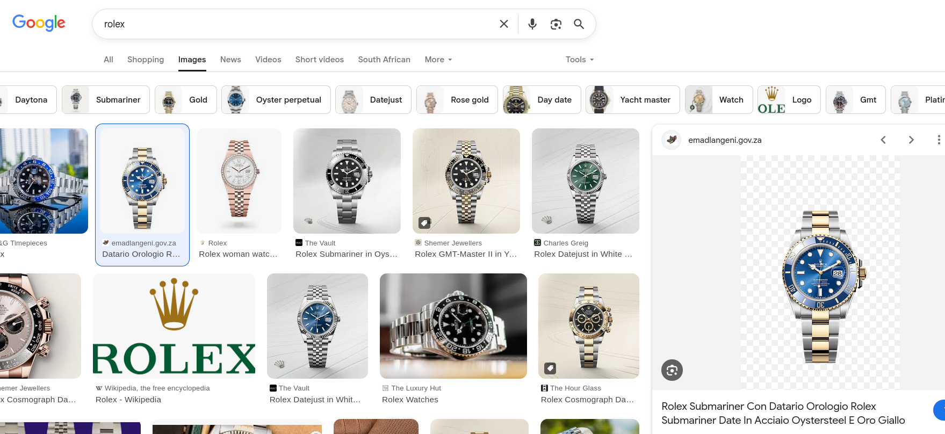This screenshot has width=945, height=434.
Task: Click the magnifier search icon
Action: tap(579, 24)
